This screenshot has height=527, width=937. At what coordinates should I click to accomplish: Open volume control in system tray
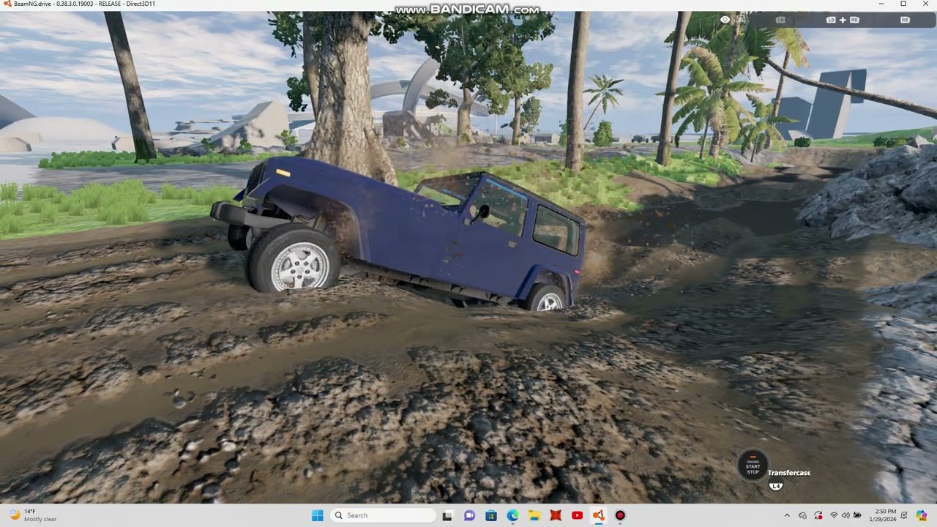[845, 515]
